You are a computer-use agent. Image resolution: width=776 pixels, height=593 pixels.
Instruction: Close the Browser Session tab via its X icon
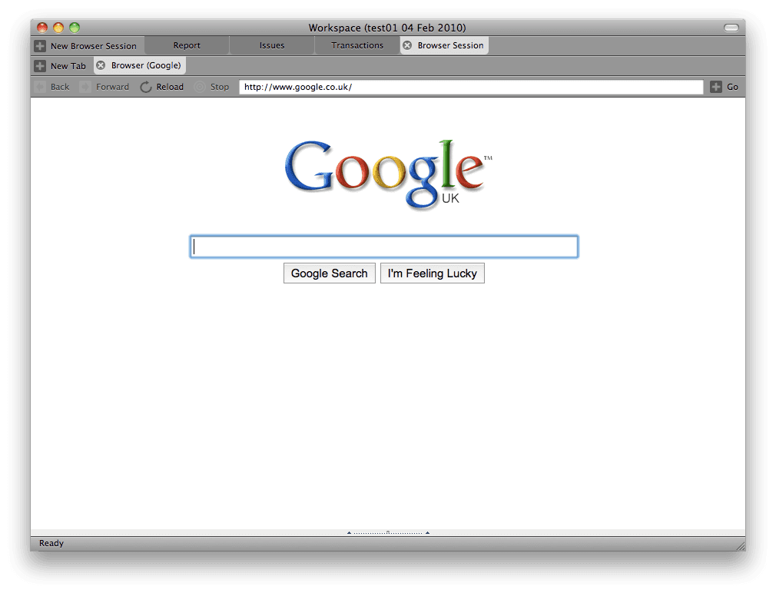(406, 45)
